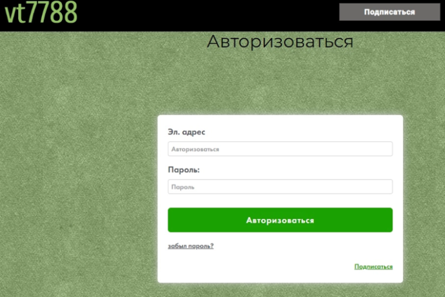Follow green Подписаться link below form
The image size is (445, 297).
click(x=373, y=267)
